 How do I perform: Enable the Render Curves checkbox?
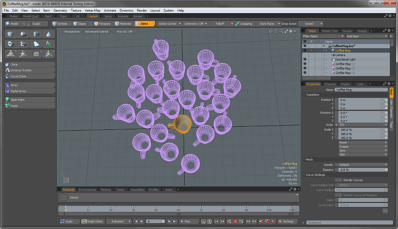pyautogui.click(x=338, y=180)
